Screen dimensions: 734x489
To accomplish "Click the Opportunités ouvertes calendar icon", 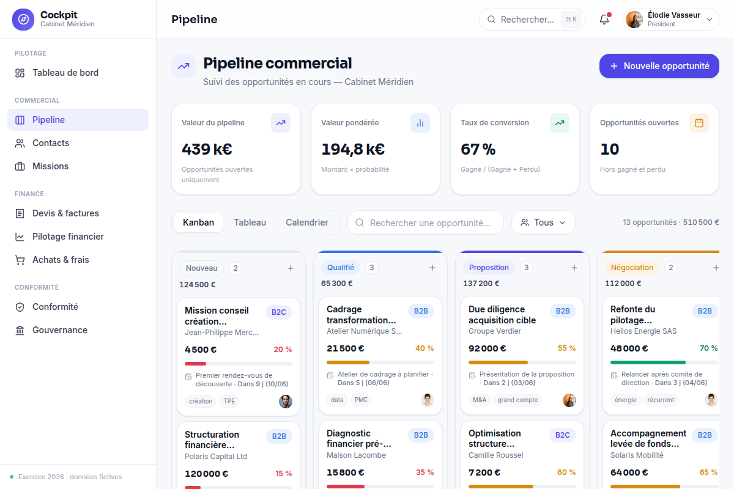I will click(x=699, y=123).
